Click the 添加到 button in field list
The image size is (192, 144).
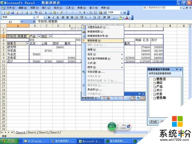pyautogui.click(x=154, y=122)
